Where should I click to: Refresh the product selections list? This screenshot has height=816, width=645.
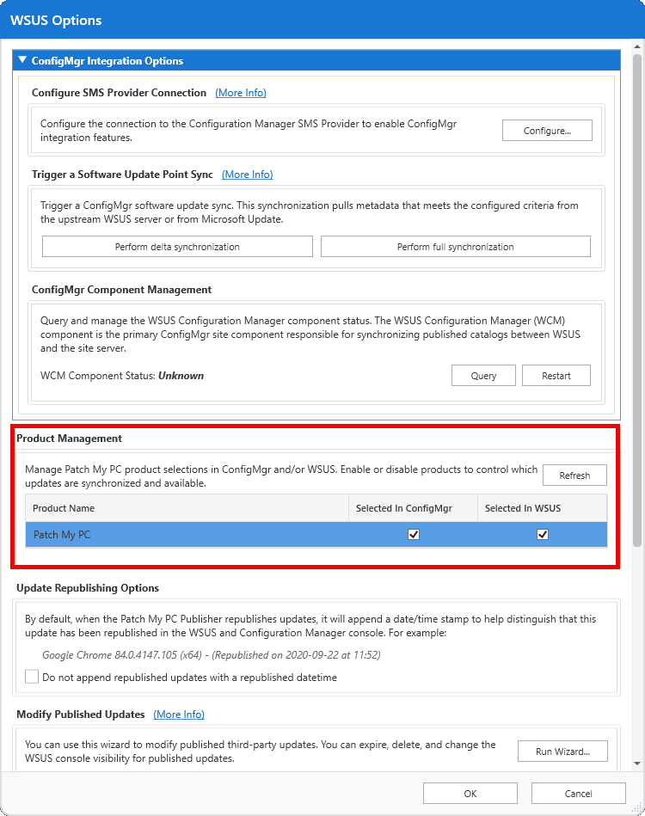[x=574, y=475]
